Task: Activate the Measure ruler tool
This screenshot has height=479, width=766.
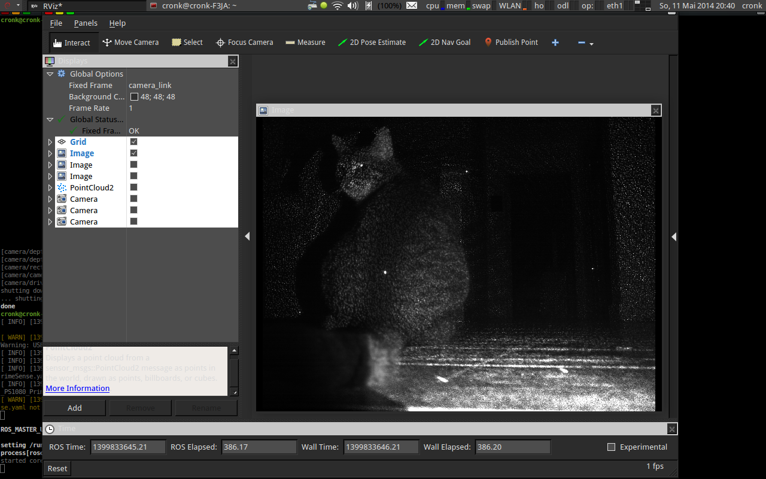Action: click(x=305, y=43)
